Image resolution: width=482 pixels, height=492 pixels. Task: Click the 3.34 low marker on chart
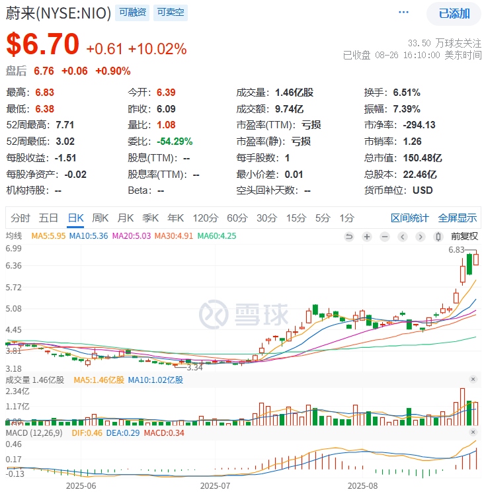[x=195, y=368]
